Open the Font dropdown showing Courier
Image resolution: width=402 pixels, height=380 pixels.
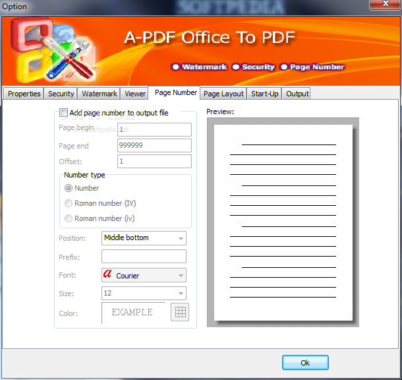(x=144, y=275)
